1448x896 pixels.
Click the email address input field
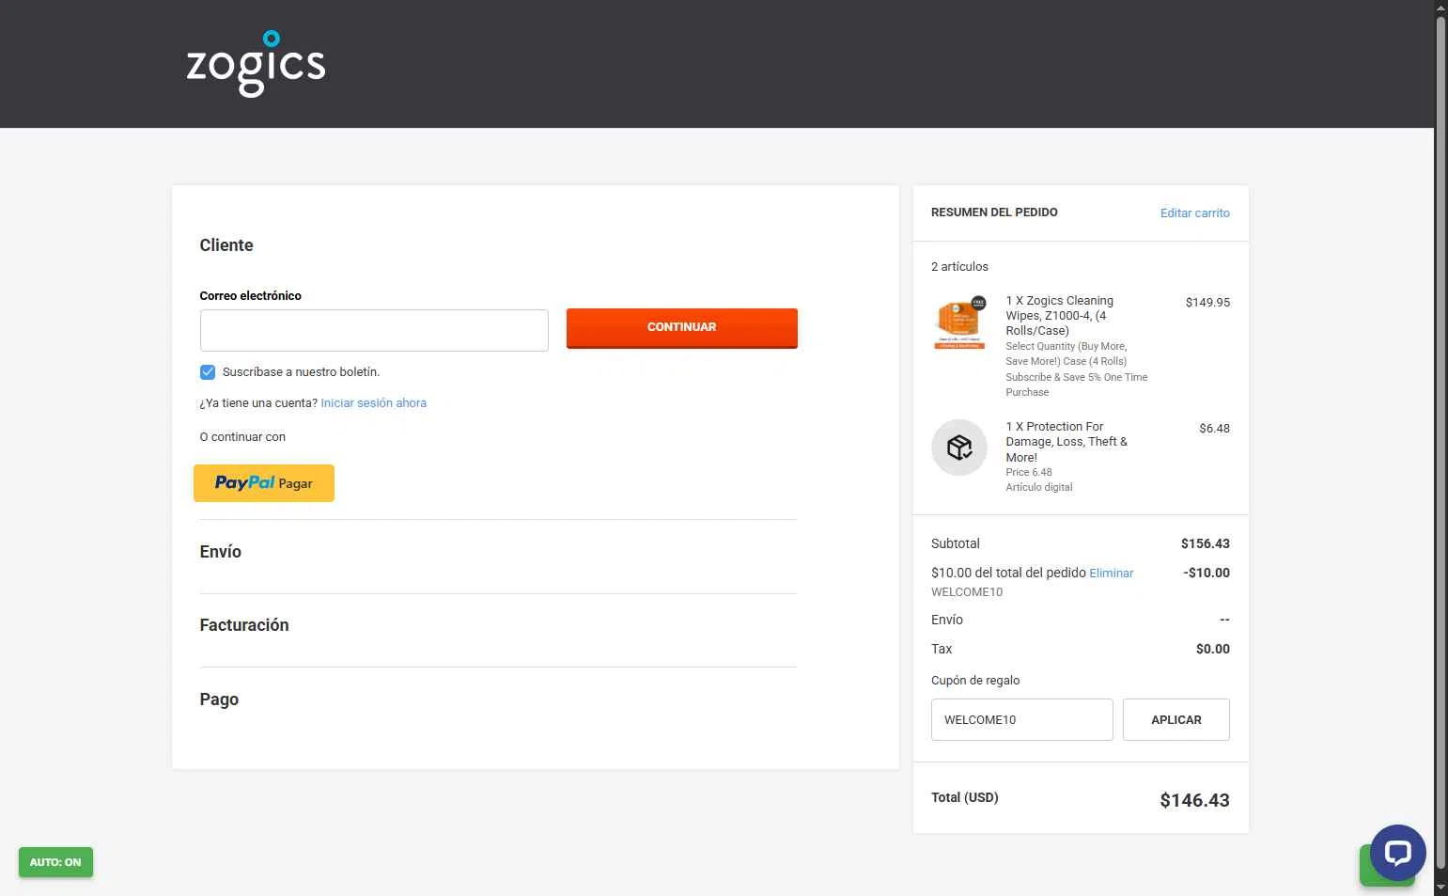pyautogui.click(x=374, y=330)
